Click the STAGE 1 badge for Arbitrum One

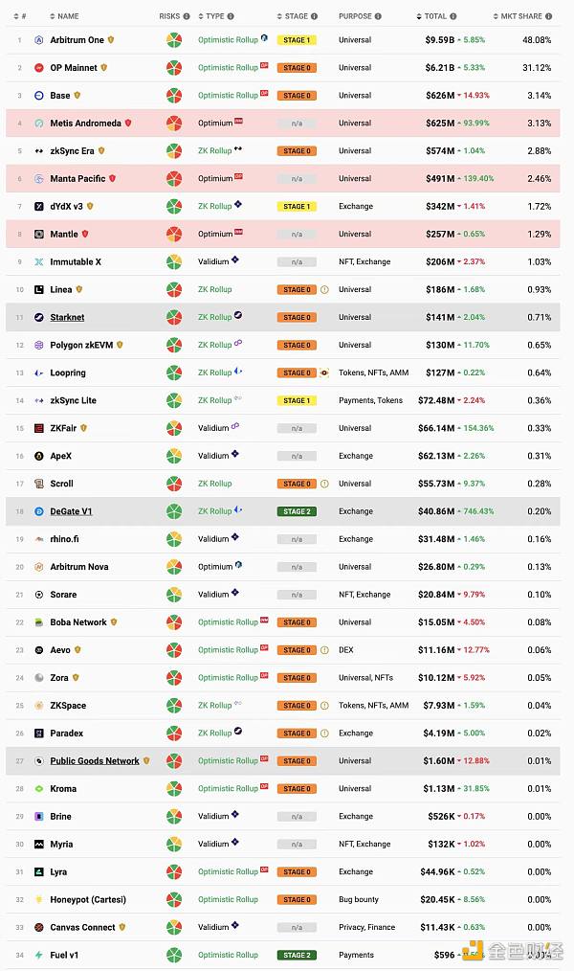(296, 40)
